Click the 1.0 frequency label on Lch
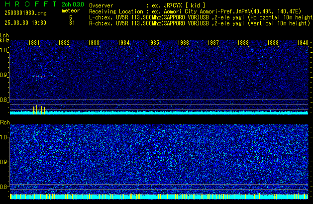Viewport: 313px width, 204px height. click(4, 50)
